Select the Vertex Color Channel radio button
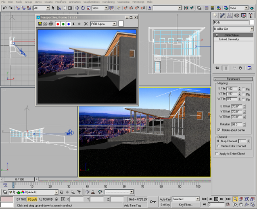Screen dimensions: 257x209 point(219,146)
